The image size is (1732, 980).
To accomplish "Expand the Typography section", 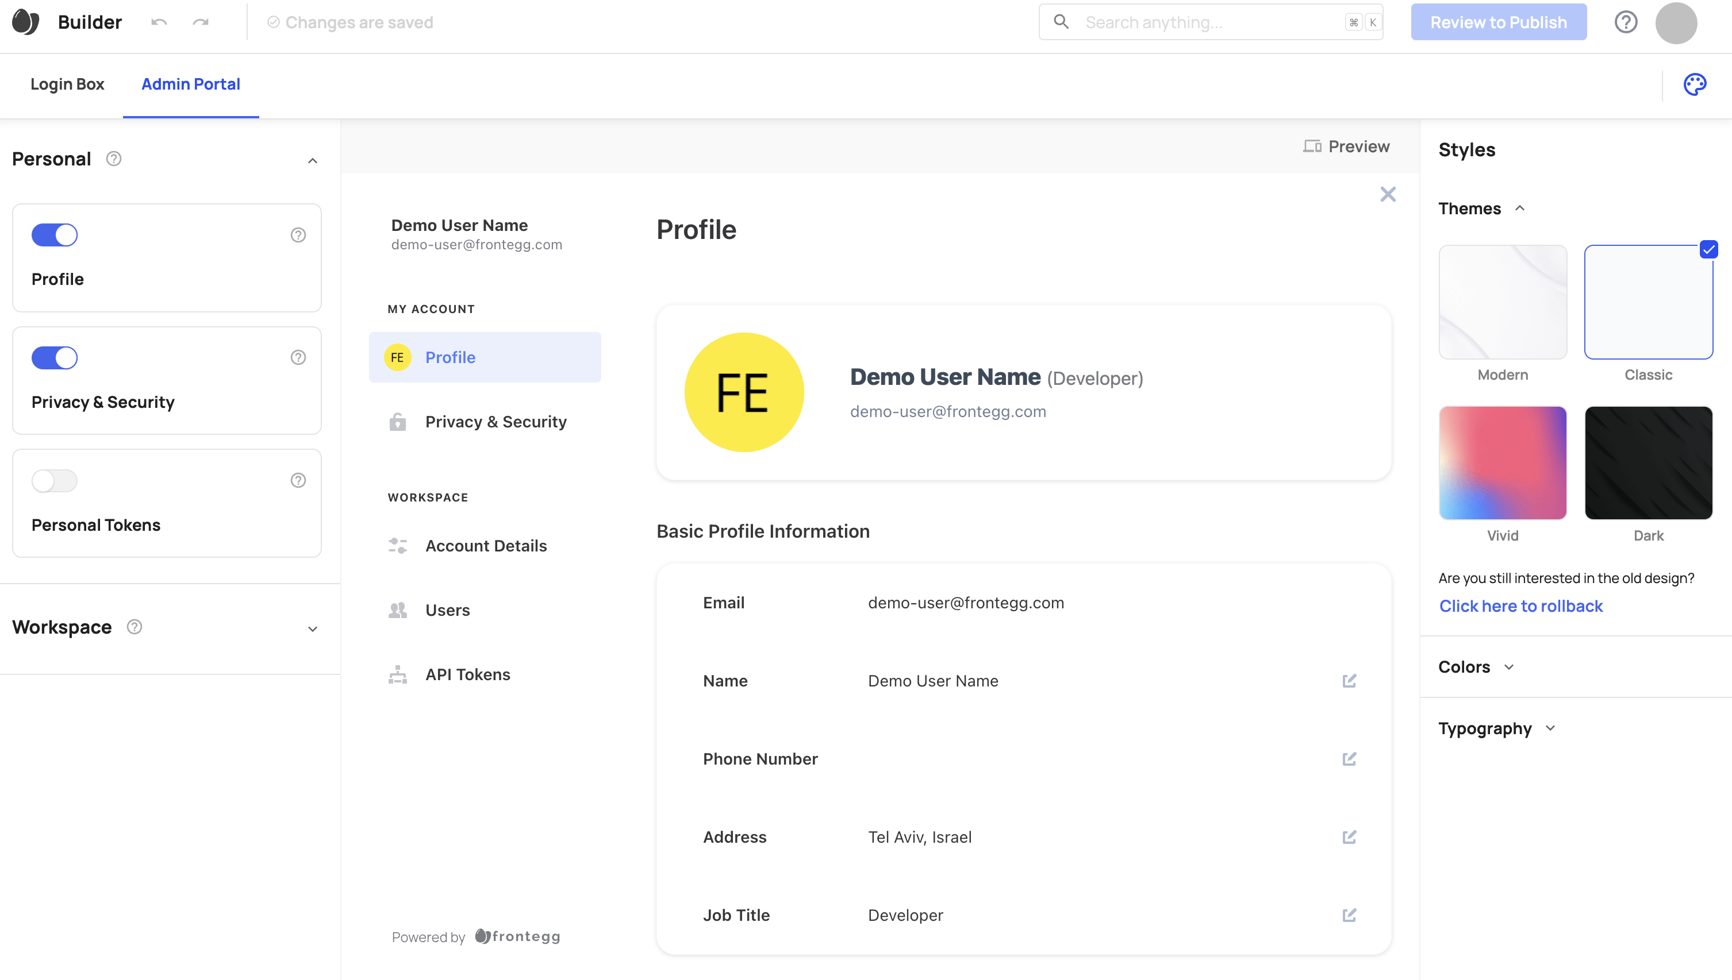I will [x=1497, y=728].
